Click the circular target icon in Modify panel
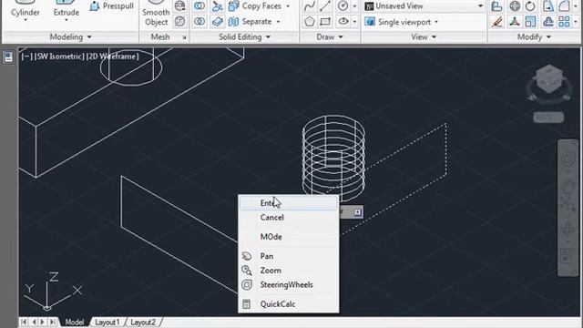Screen dimensions: 583x328 point(515,5)
